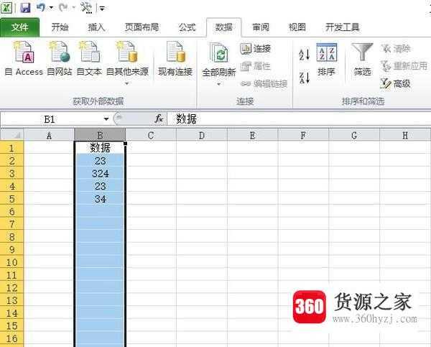Select column E header
The height and width of the screenshot is (347, 431).
[x=253, y=135]
